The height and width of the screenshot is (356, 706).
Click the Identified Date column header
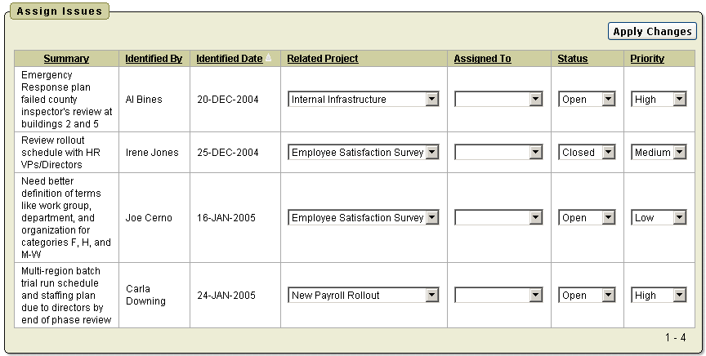pos(229,59)
